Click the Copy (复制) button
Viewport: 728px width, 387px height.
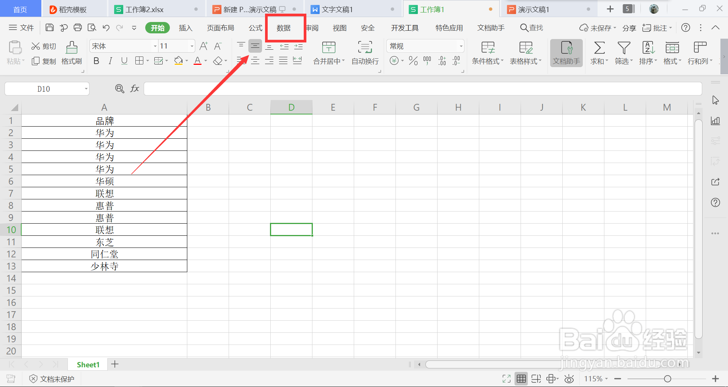click(x=44, y=61)
